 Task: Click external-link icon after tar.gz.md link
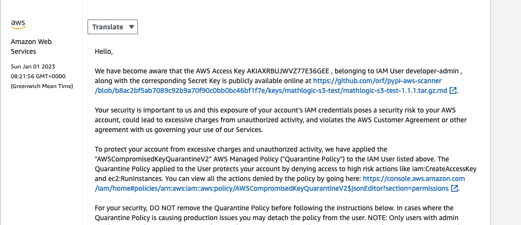(x=453, y=90)
